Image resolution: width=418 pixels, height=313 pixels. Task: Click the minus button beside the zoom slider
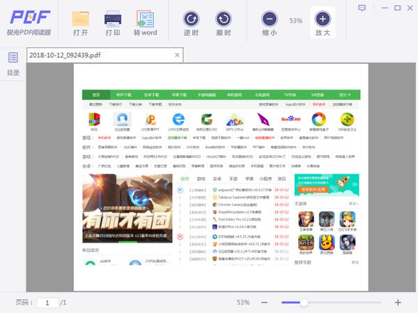tap(265, 303)
